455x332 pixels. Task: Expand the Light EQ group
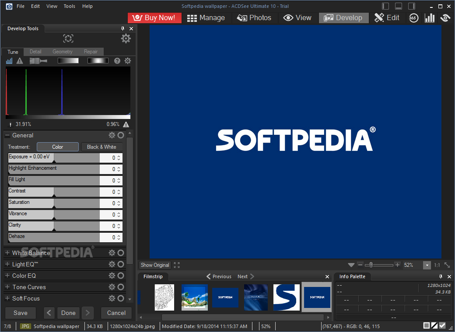pyautogui.click(x=7, y=264)
